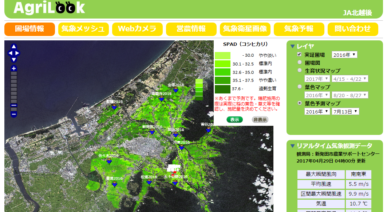
Task: Select the 川東2016 scarecrow marker
Action: click(x=181, y=147)
